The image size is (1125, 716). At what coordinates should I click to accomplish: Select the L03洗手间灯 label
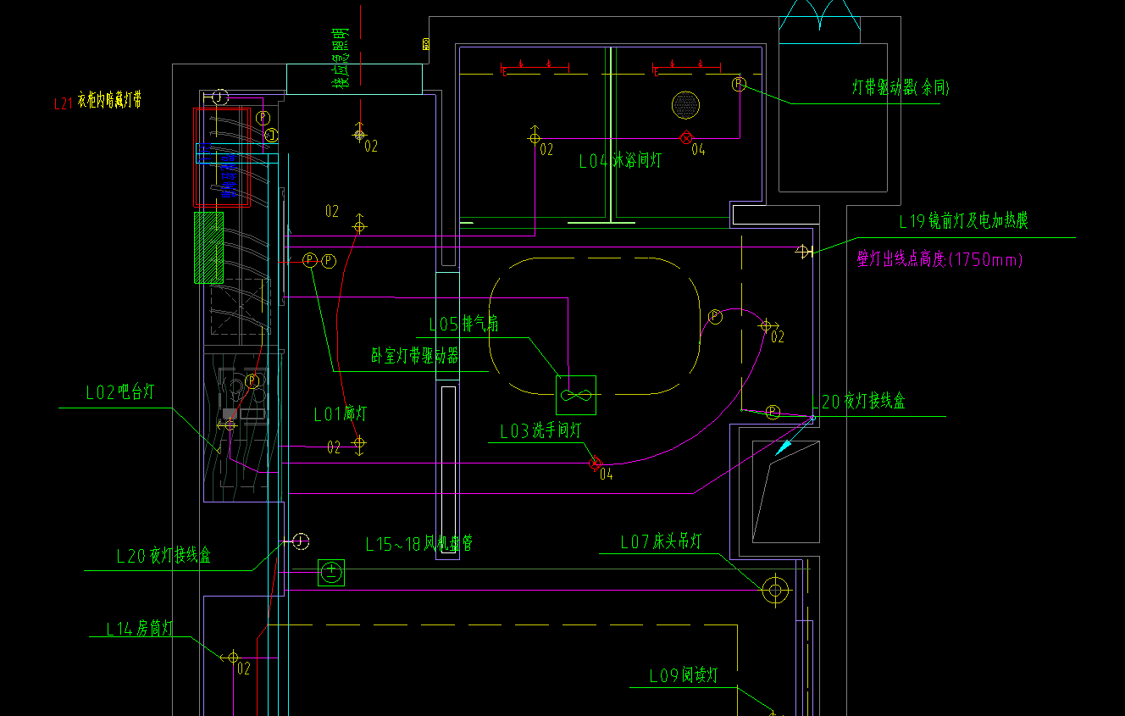tap(540, 432)
